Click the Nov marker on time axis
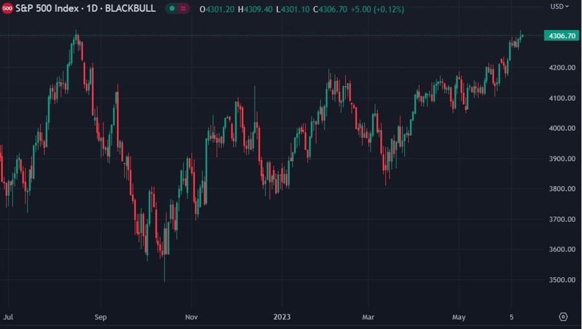 191,317
